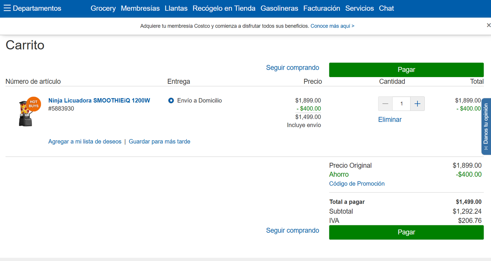This screenshot has width=491, height=261.
Task: Decrease quantity with the minus button
Action: 385,104
